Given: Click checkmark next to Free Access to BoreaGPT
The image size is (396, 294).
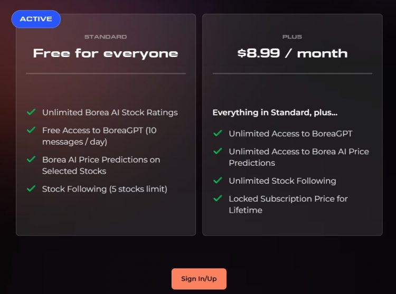Looking at the screenshot, I should (x=31, y=130).
